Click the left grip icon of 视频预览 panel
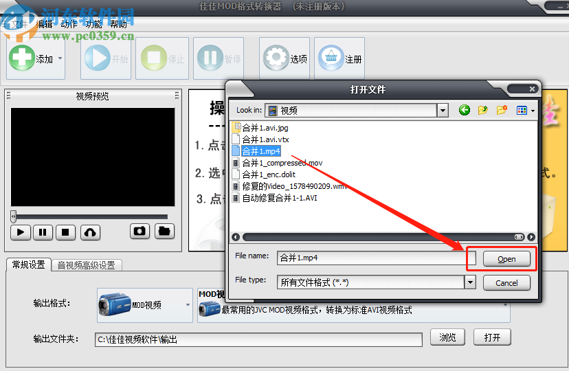This screenshot has width=569, height=371. tap(9, 95)
